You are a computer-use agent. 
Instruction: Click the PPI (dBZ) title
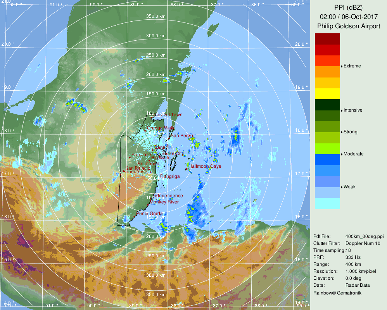pos(349,7)
